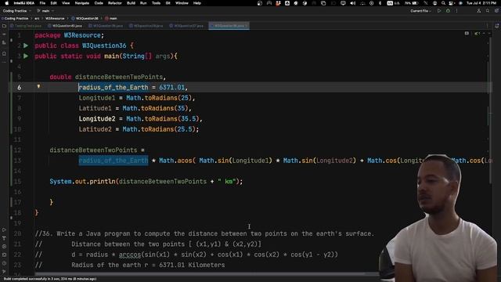Run the current file with the toolbar play icon
501x282 pixels.
pyautogui.click(x=439, y=11)
